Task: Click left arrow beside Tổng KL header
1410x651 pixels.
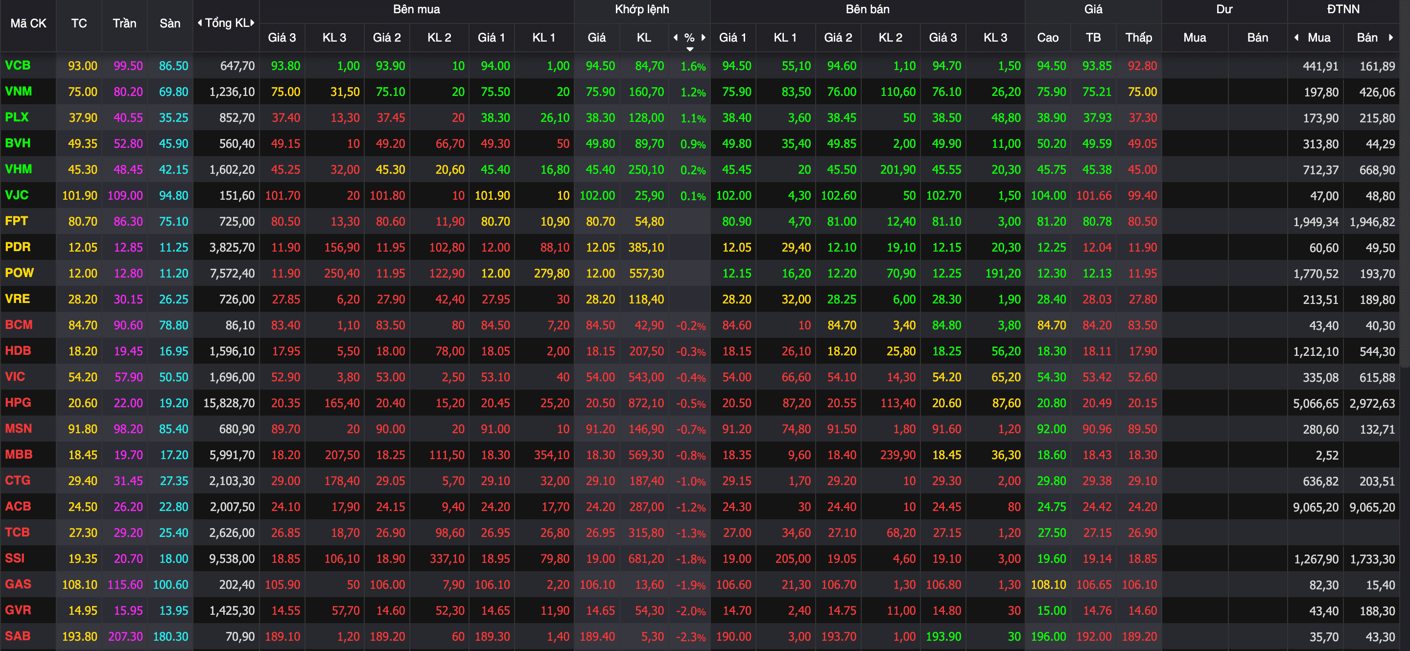Action: point(200,23)
